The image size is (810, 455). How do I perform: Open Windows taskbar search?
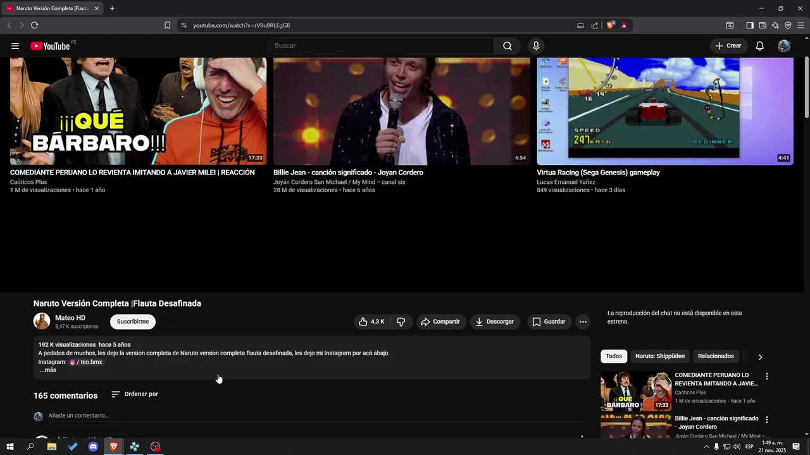click(x=30, y=447)
